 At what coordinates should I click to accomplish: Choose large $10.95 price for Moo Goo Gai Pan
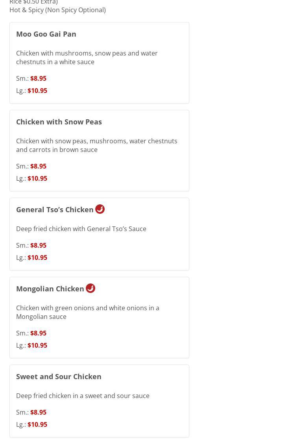coord(37,91)
